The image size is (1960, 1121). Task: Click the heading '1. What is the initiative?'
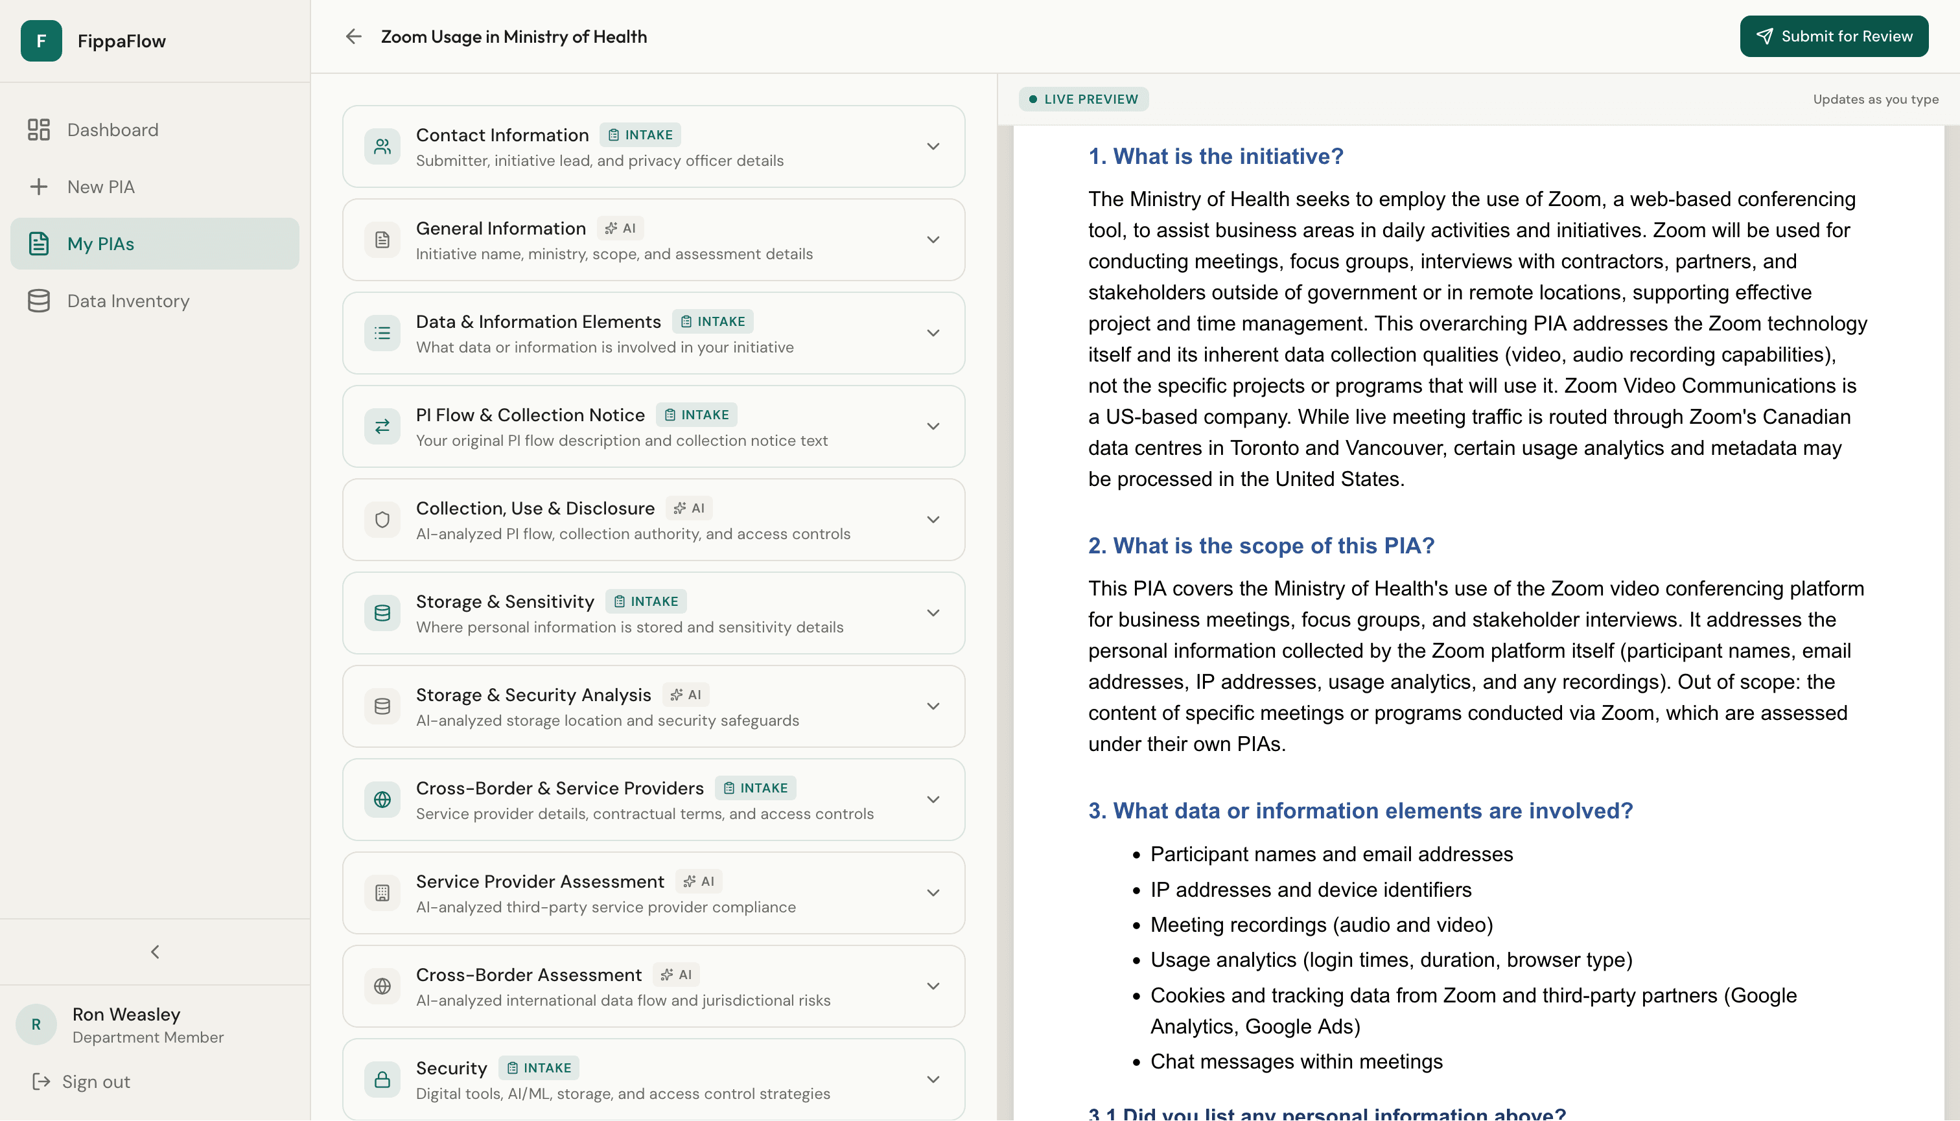[1215, 156]
